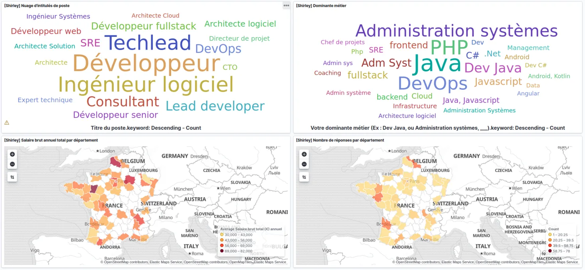Zoom in on the responses map
This screenshot has width=585, height=270.
pyautogui.click(x=304, y=154)
